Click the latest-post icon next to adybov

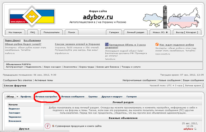pos(195,129)
